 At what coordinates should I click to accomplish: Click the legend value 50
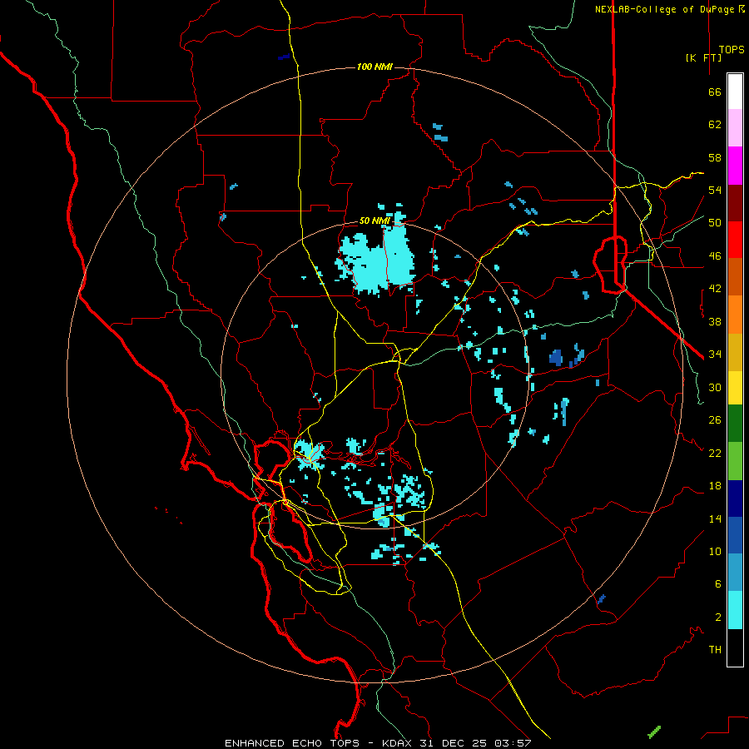click(715, 222)
